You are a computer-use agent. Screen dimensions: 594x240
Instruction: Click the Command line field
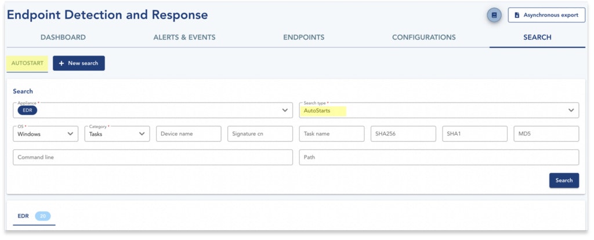tap(153, 157)
